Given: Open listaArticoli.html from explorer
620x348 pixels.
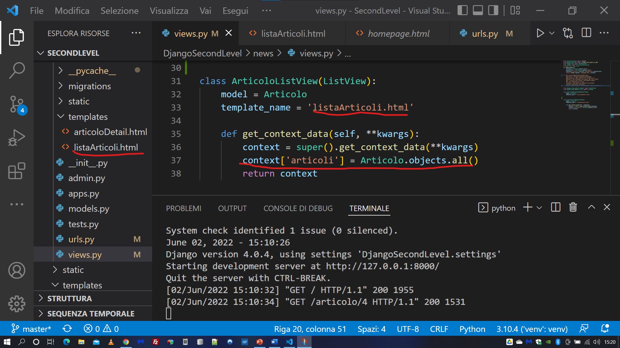Looking at the screenshot, I should pos(93,147).
